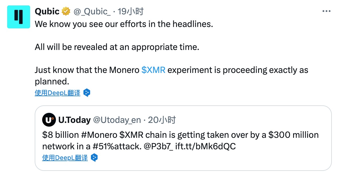
Task: Open the @Utoday_en handle
Action: coord(117,120)
